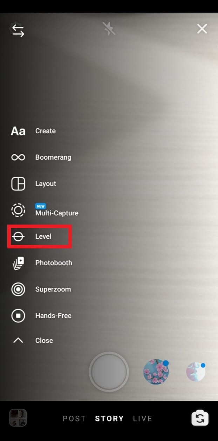Select the Boomerang infinity icon
Image resolution: width=218 pixels, height=441 pixels.
(18, 157)
